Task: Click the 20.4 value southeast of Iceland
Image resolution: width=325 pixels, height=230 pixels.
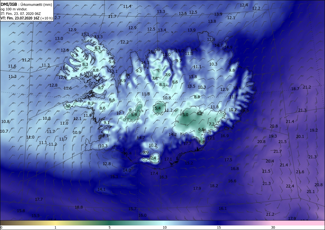Action: pos(270,161)
